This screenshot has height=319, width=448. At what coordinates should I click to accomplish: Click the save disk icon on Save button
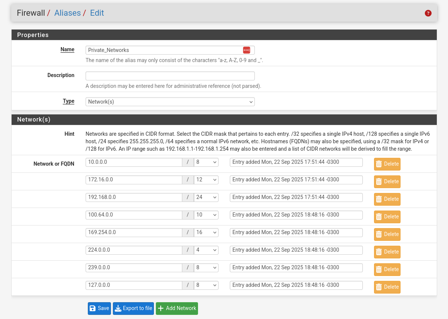tap(93, 308)
